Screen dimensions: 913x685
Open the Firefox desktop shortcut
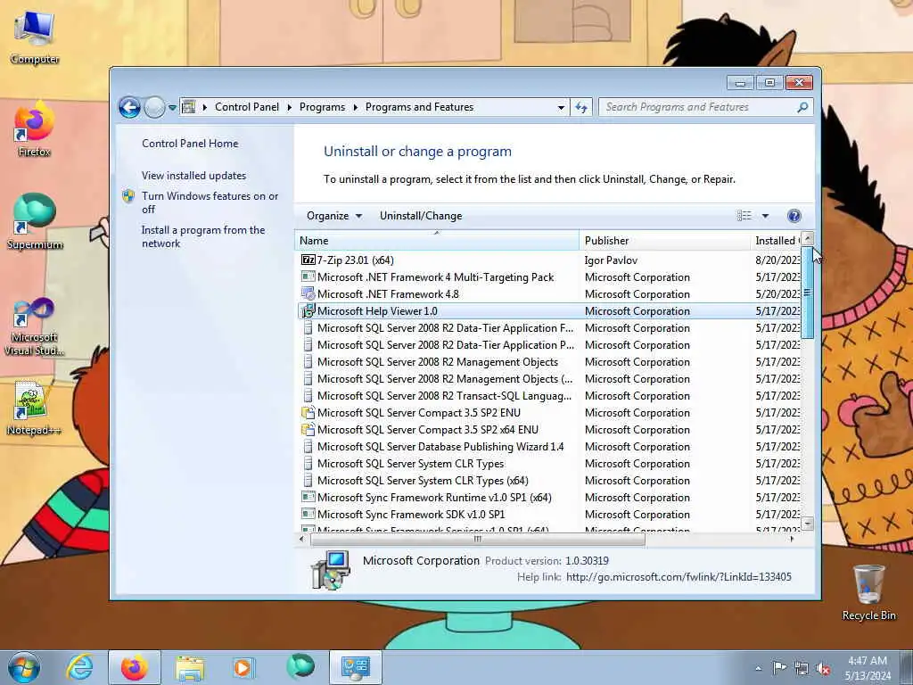click(x=35, y=129)
